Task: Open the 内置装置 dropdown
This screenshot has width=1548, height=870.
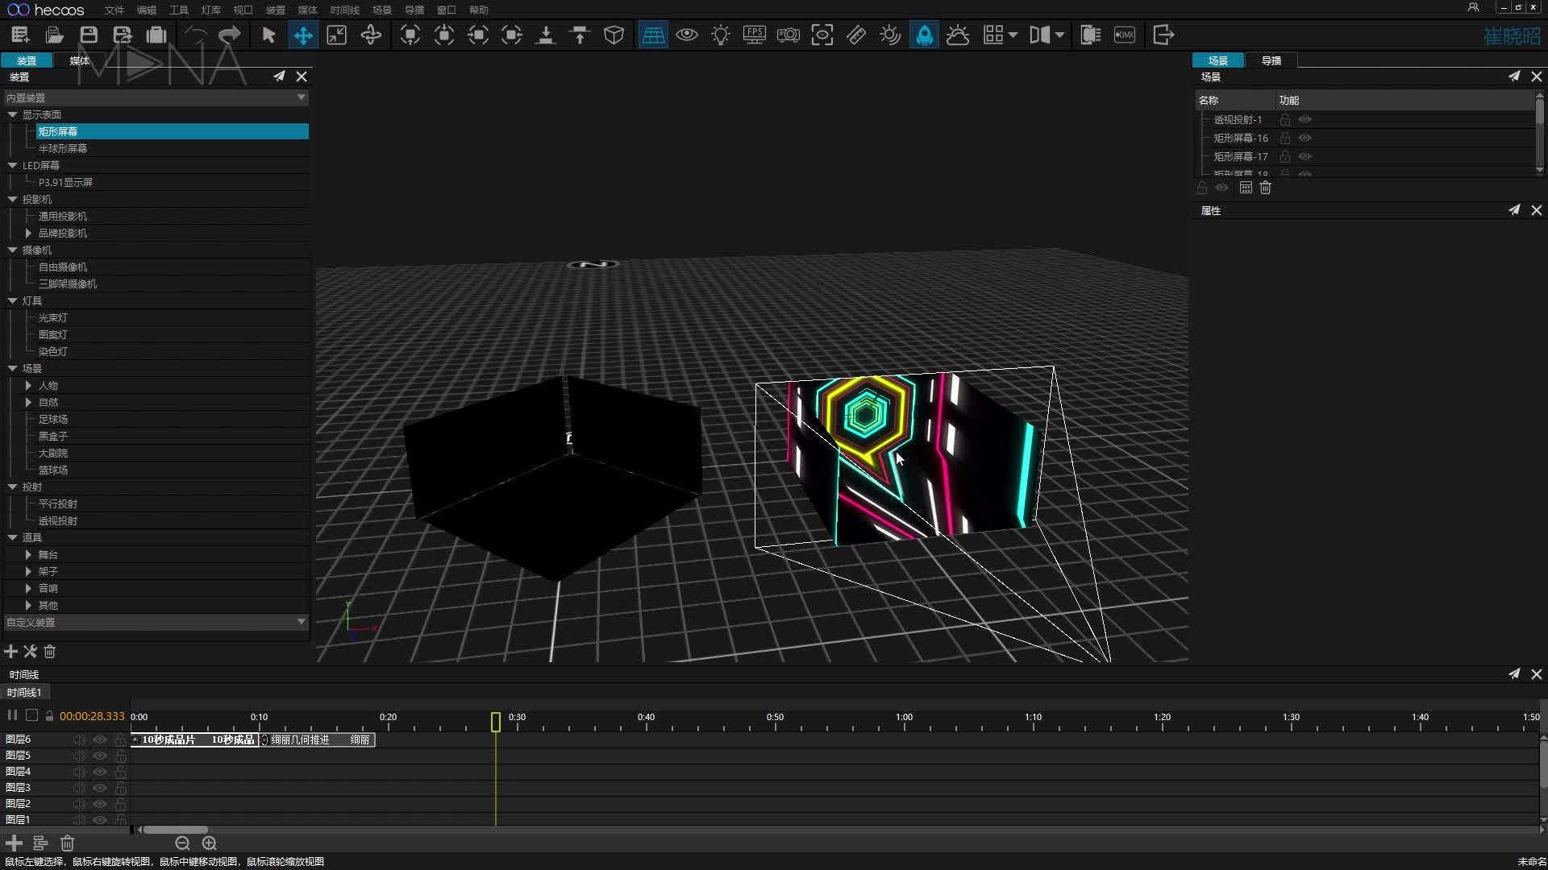Action: click(x=156, y=97)
